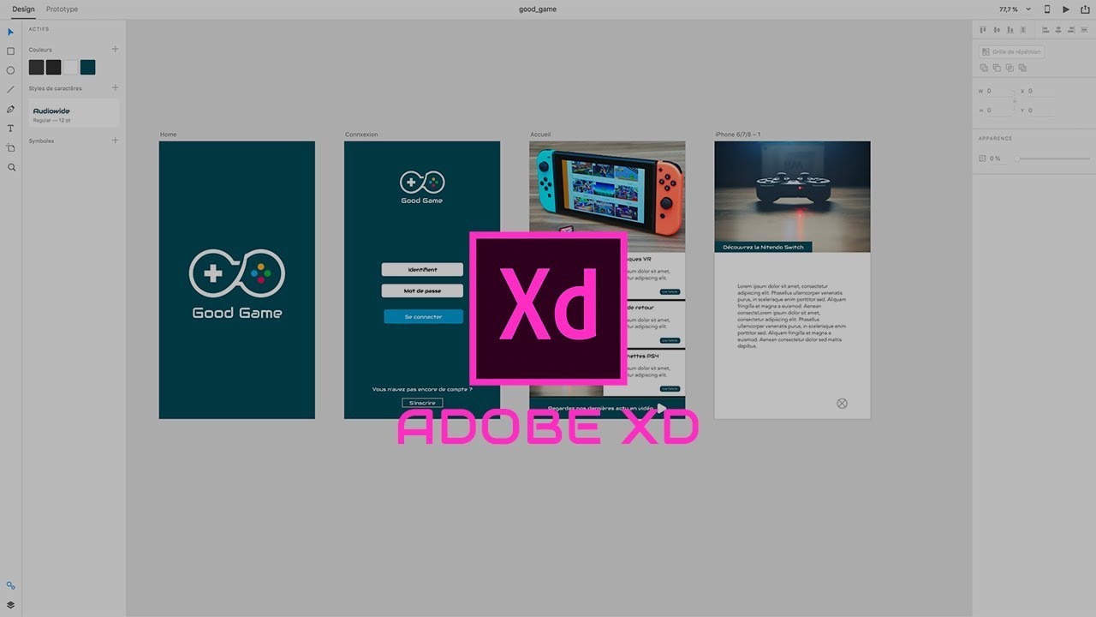Click the Découvrez la Nintendo Switch label
Image resolution: width=1096 pixels, height=617 pixels.
pyautogui.click(x=764, y=247)
